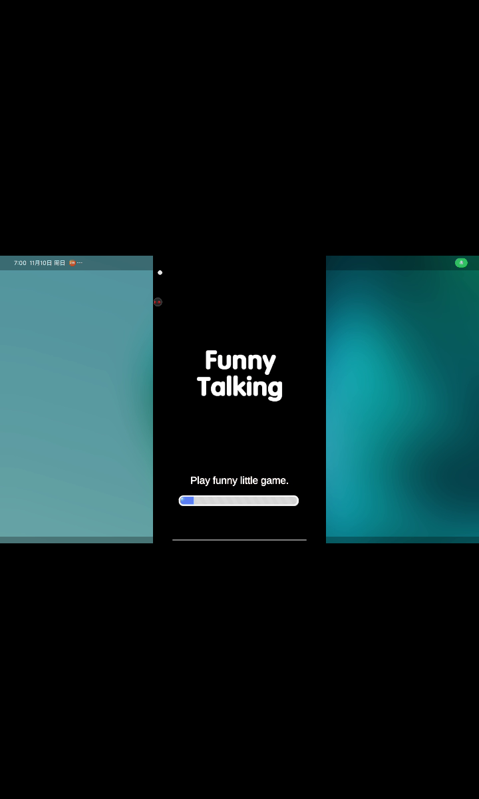Open the three-dot status bar overflow
Screen dimensions: 479x799
80,263
